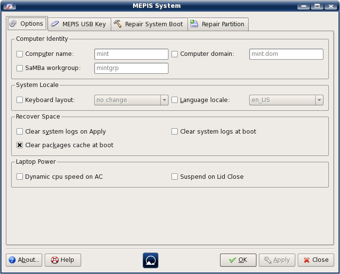Click the gear icon on Options tab
This screenshot has width=340, height=274.
(13, 24)
